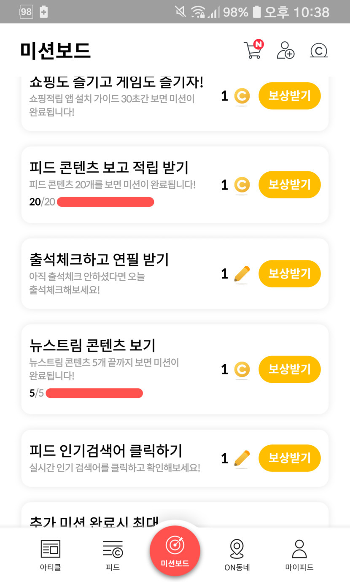Switch to the 피드 tab
This screenshot has height=582, width=350.
(x=113, y=555)
